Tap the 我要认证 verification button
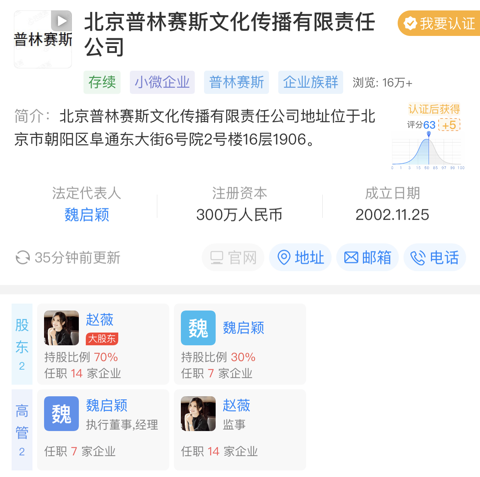Viewport: 480px width, 477px height. tap(439, 24)
